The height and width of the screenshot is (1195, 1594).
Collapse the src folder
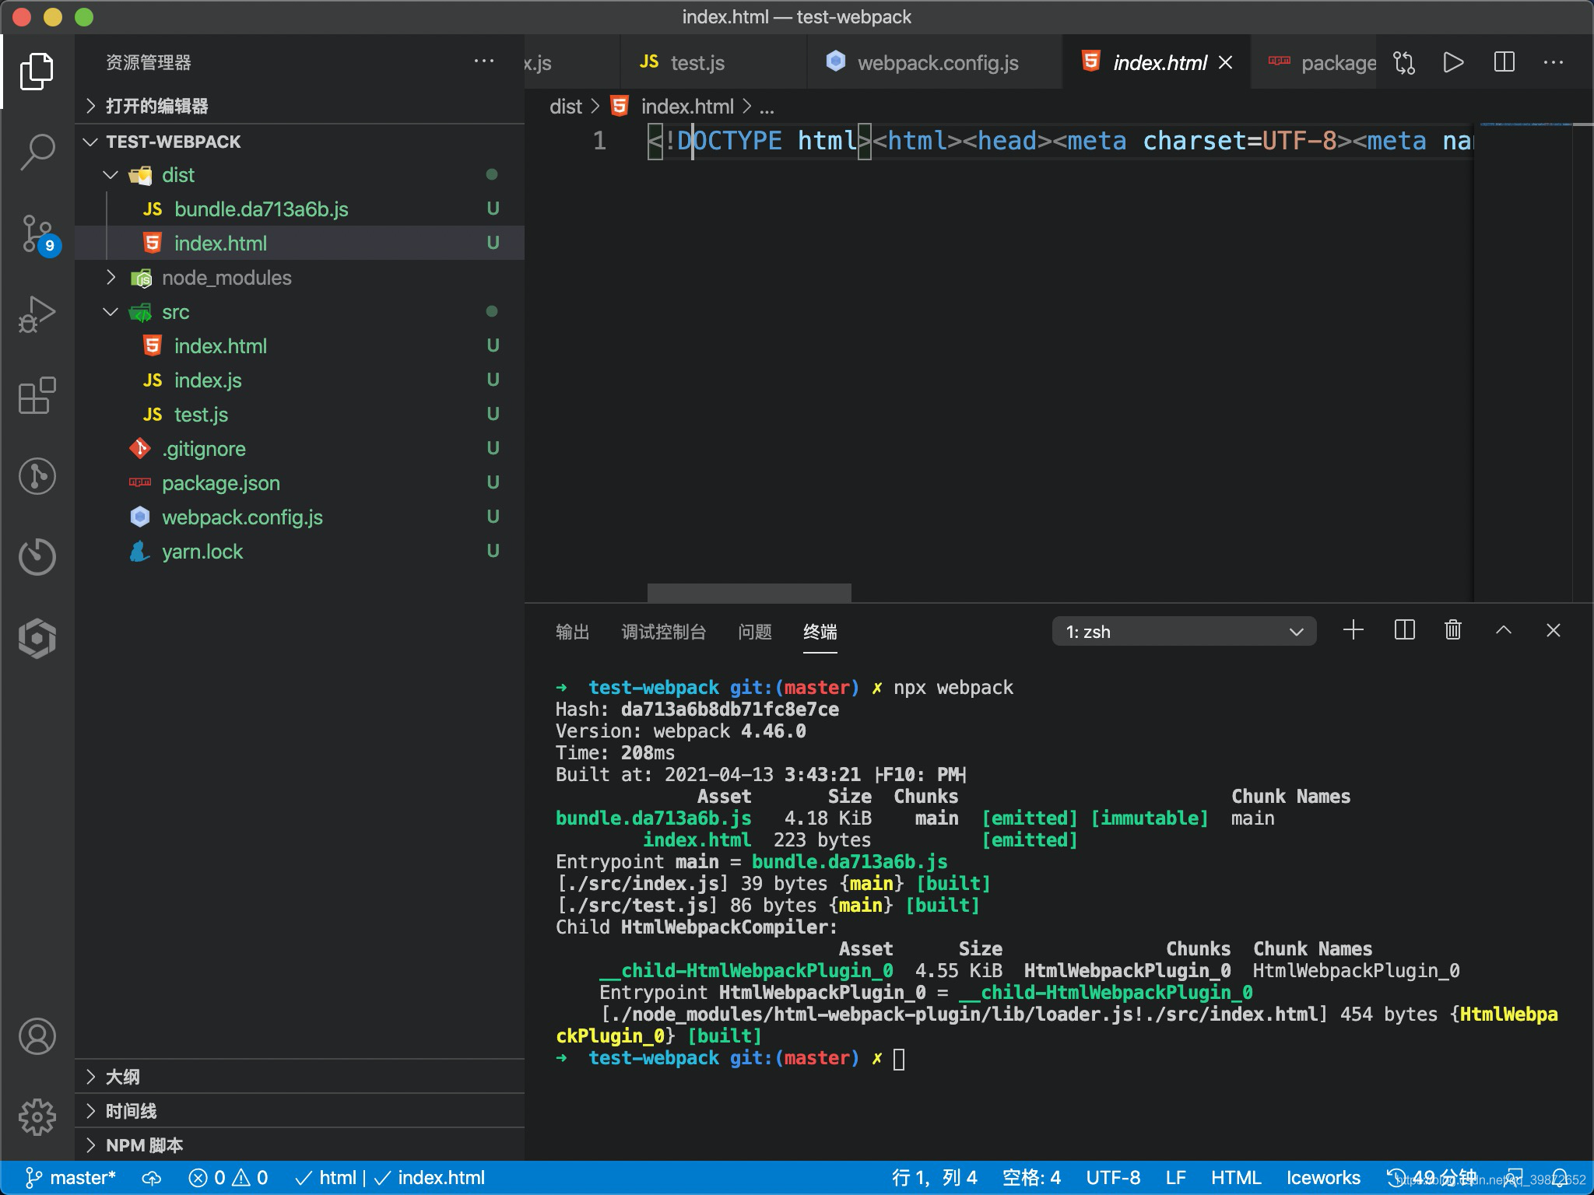pos(300,312)
